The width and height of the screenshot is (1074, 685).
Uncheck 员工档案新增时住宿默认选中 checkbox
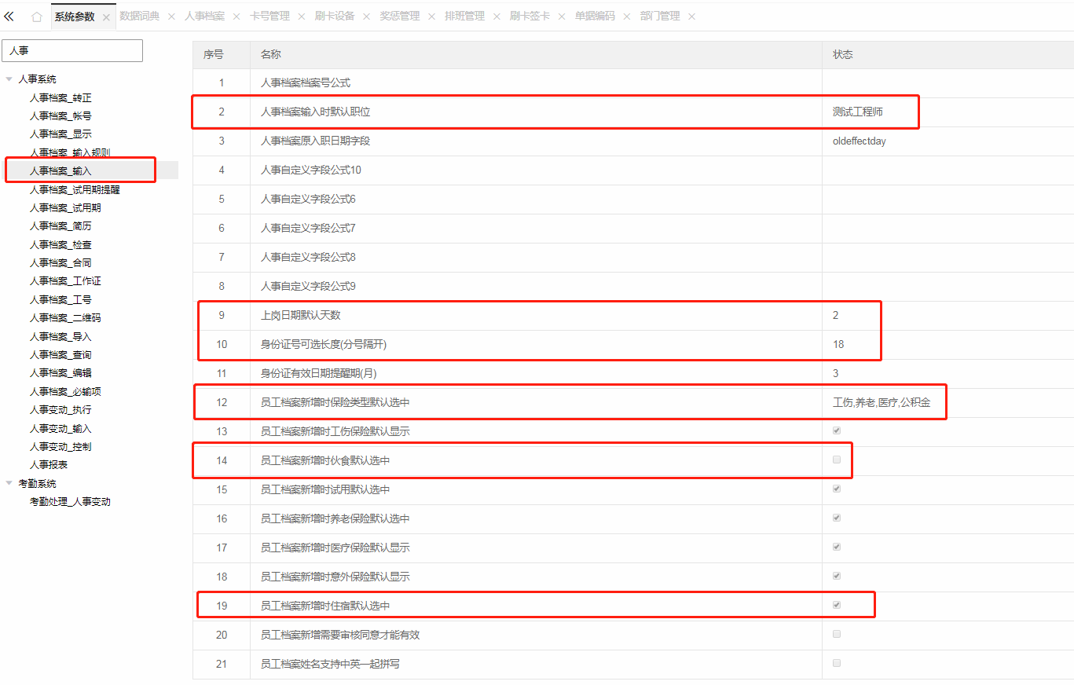click(x=837, y=605)
